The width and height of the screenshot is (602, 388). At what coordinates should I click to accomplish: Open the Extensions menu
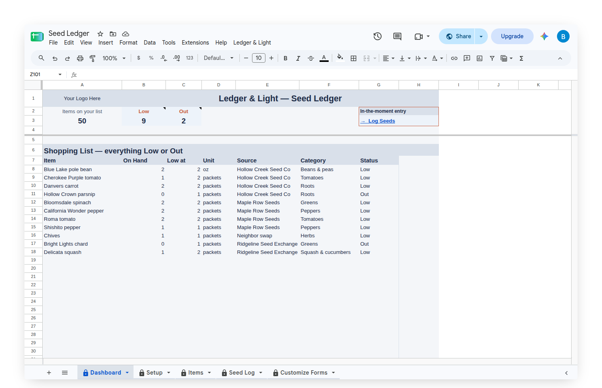[195, 43]
